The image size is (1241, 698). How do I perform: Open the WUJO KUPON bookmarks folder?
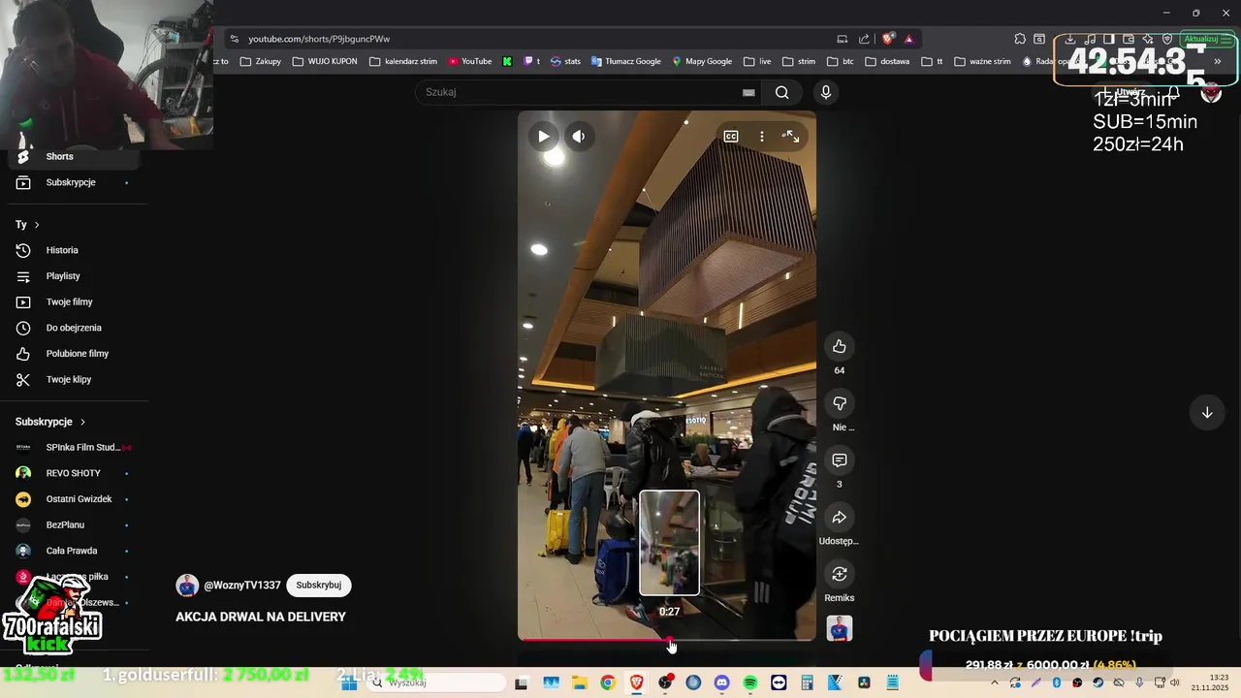[x=325, y=61]
